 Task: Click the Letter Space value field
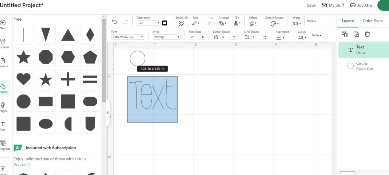point(226,37)
